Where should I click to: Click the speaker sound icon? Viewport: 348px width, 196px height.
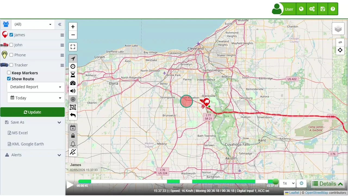pyautogui.click(x=73, y=91)
